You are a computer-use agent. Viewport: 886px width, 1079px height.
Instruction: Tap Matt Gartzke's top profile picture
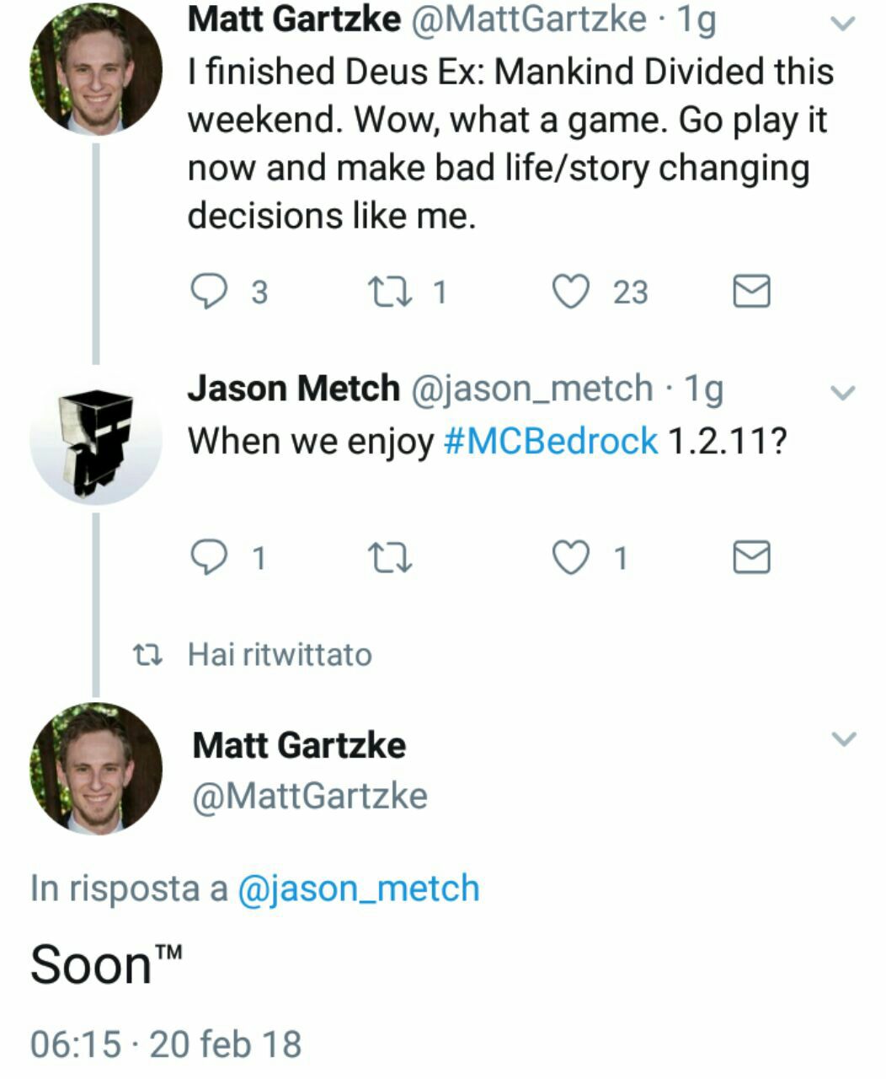point(95,69)
